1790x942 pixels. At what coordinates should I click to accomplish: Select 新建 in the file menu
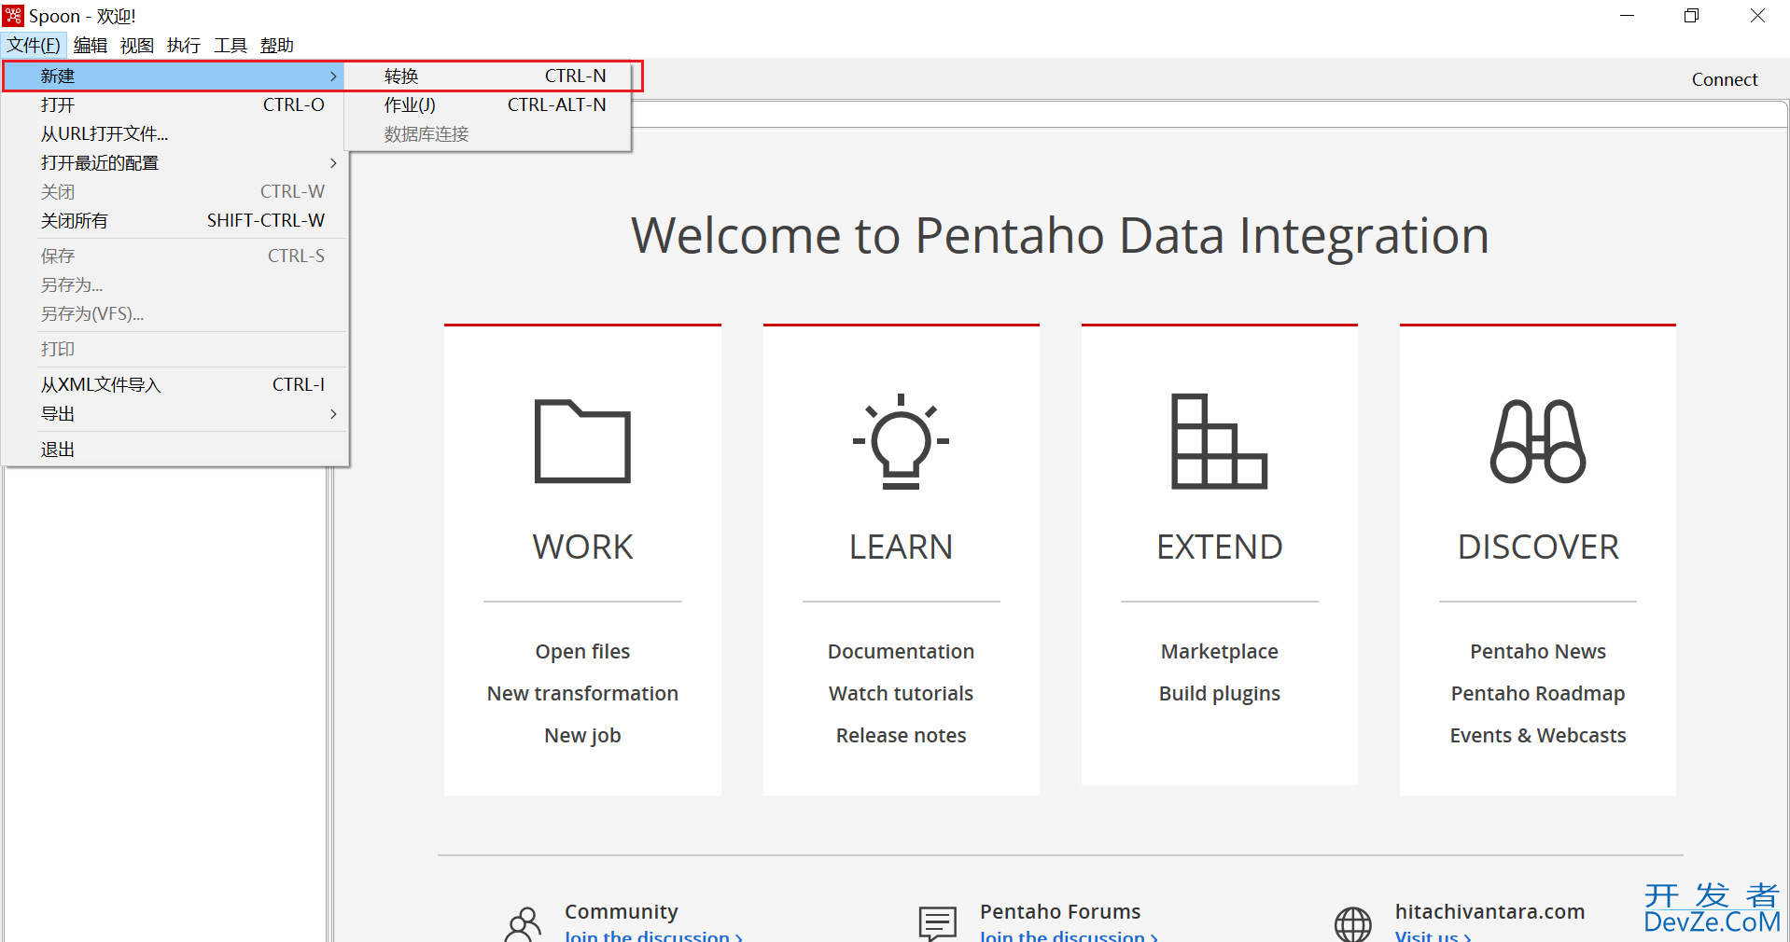click(175, 76)
